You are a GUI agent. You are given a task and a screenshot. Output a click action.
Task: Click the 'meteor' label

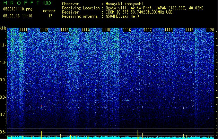pyautogui.click(x=49, y=11)
